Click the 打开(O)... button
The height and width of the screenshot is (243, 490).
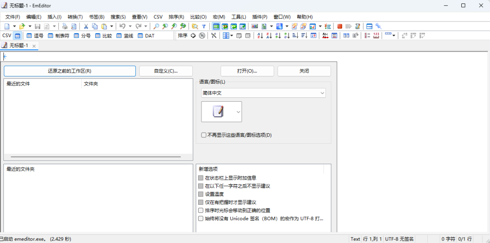(247, 71)
